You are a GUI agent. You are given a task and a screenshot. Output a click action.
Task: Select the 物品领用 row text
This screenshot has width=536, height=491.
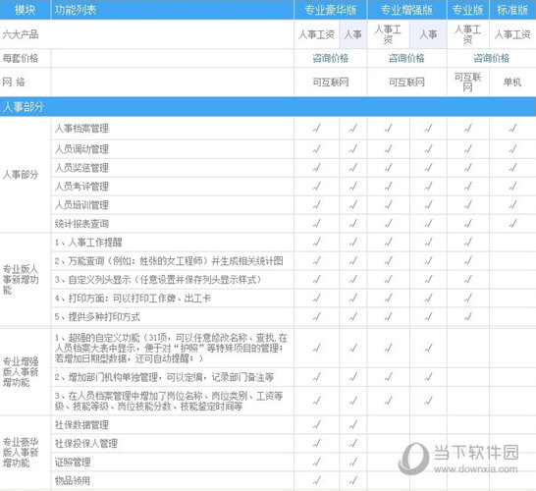(x=73, y=481)
